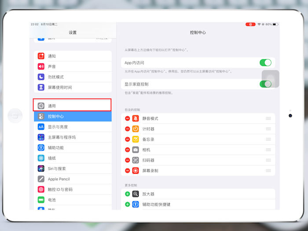Tap the 相机 camera icon
This screenshot has height=231, width=308.
[x=136, y=150]
